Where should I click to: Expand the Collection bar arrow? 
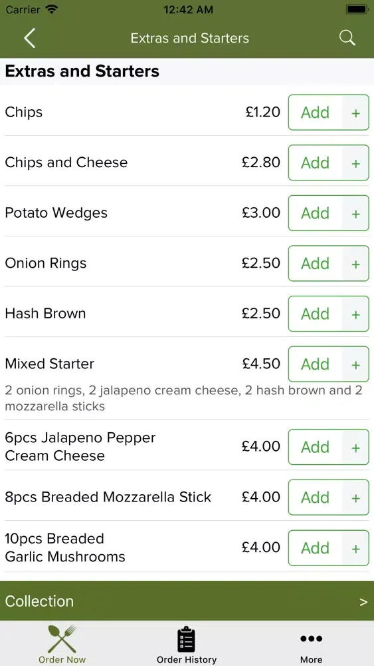click(363, 602)
